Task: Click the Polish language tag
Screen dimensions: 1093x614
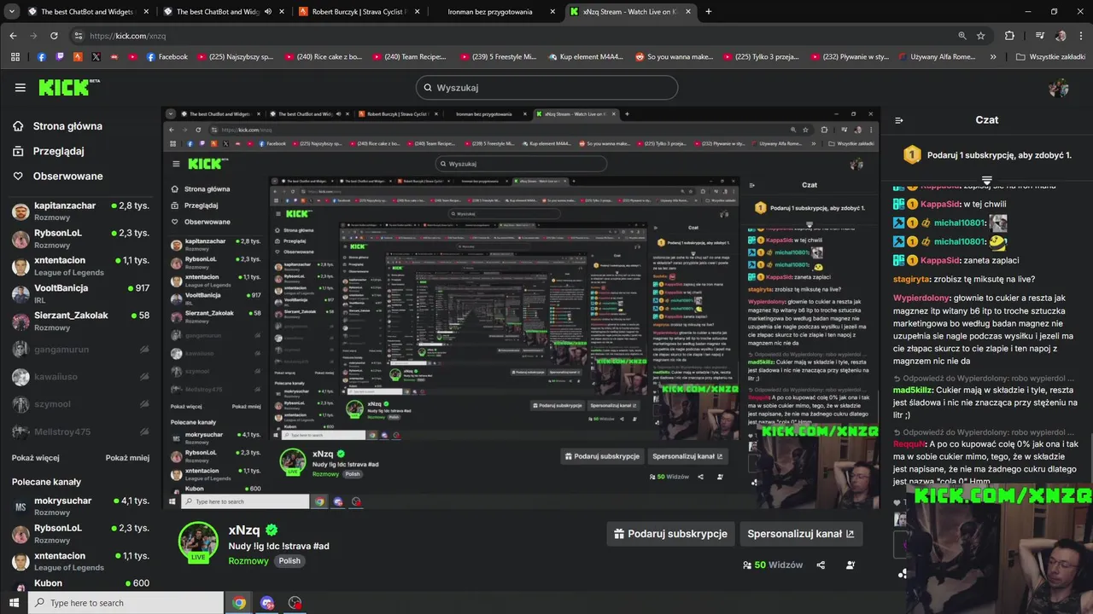Action: pos(289,561)
